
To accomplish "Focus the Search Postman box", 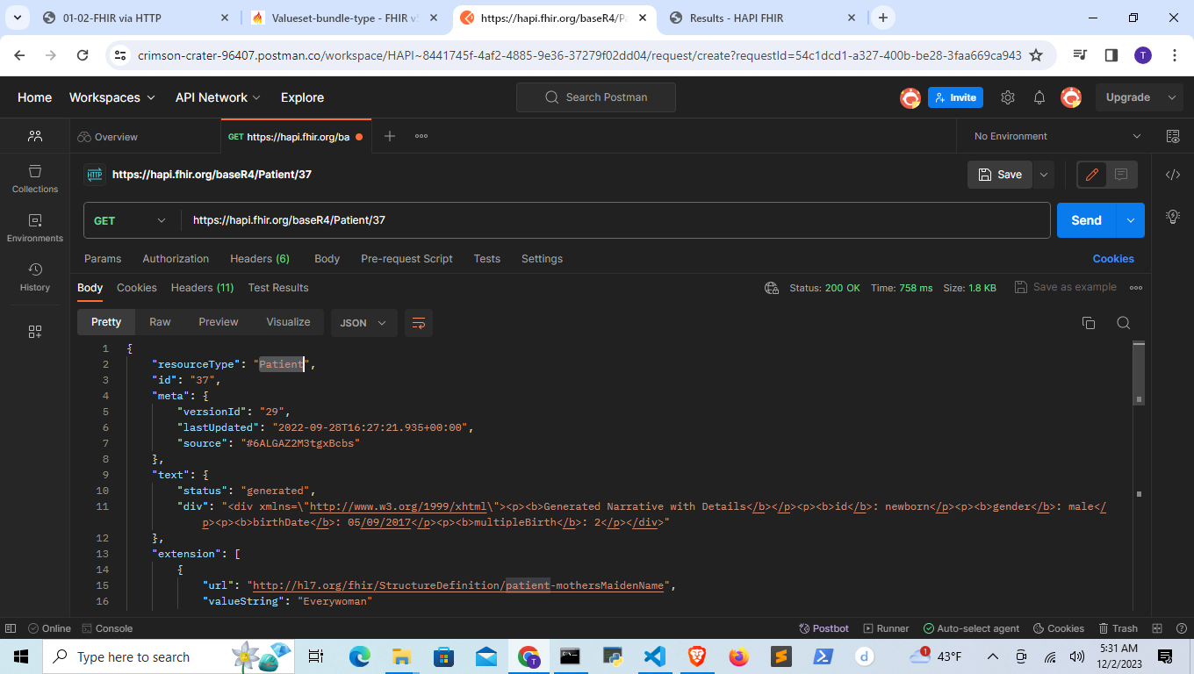I will click(596, 97).
